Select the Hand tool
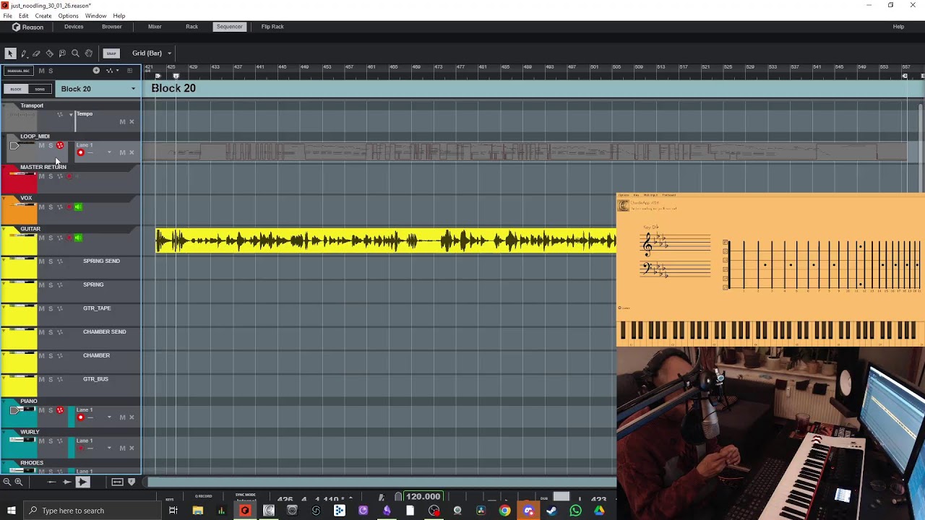 88,53
